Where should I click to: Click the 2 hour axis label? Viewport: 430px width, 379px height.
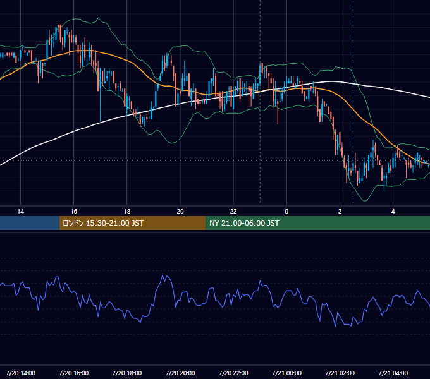[340, 212]
